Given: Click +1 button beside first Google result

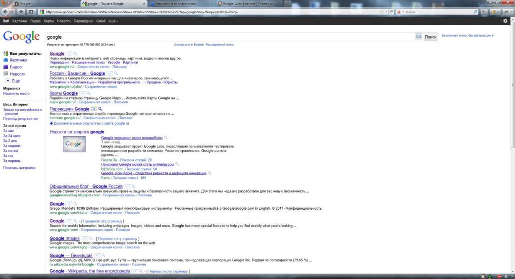Looking at the screenshot, I should 69,54.
